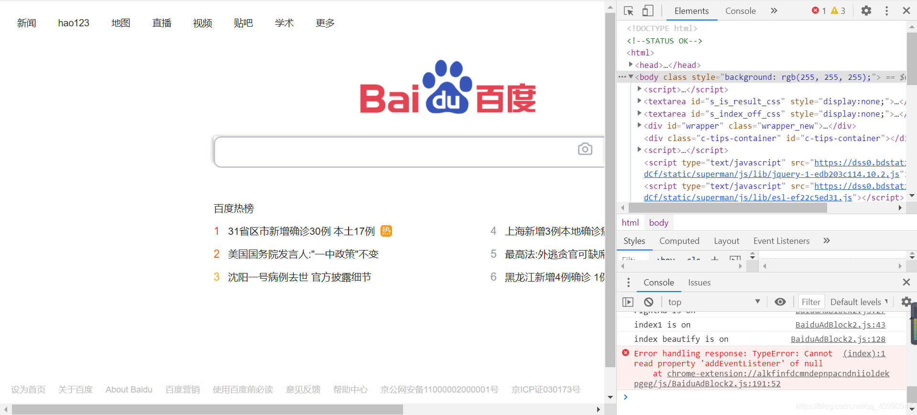Open the 沈阳一号病例去世 hot search item
This screenshot has height=415, width=917.
tap(299, 277)
